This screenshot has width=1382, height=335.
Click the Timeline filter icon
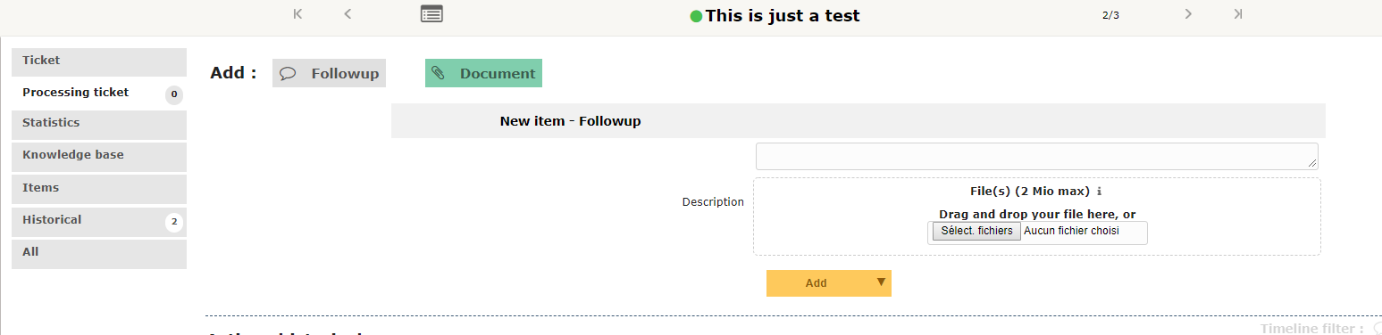[1377, 329]
